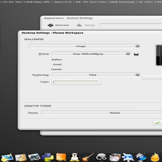Open the paint palette image app in dock
This screenshot has width=162, height=162.
pos(7,157)
